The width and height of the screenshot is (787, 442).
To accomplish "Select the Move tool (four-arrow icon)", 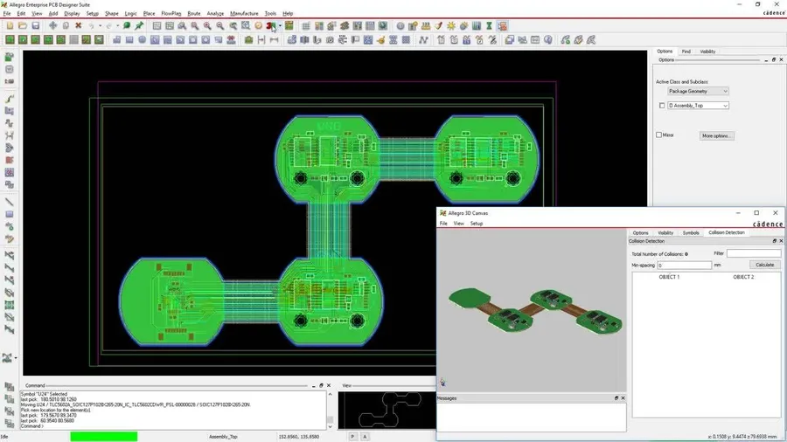I will (x=52, y=25).
